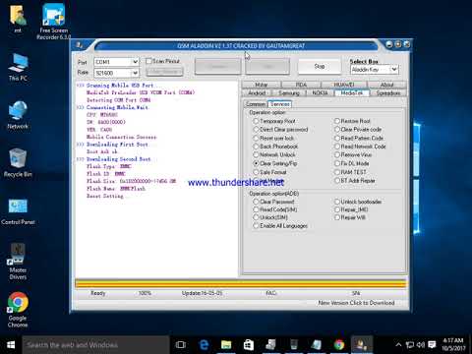The width and height of the screenshot is (472, 354).
Task: Open the user folder desktop icon
Action: point(18,19)
